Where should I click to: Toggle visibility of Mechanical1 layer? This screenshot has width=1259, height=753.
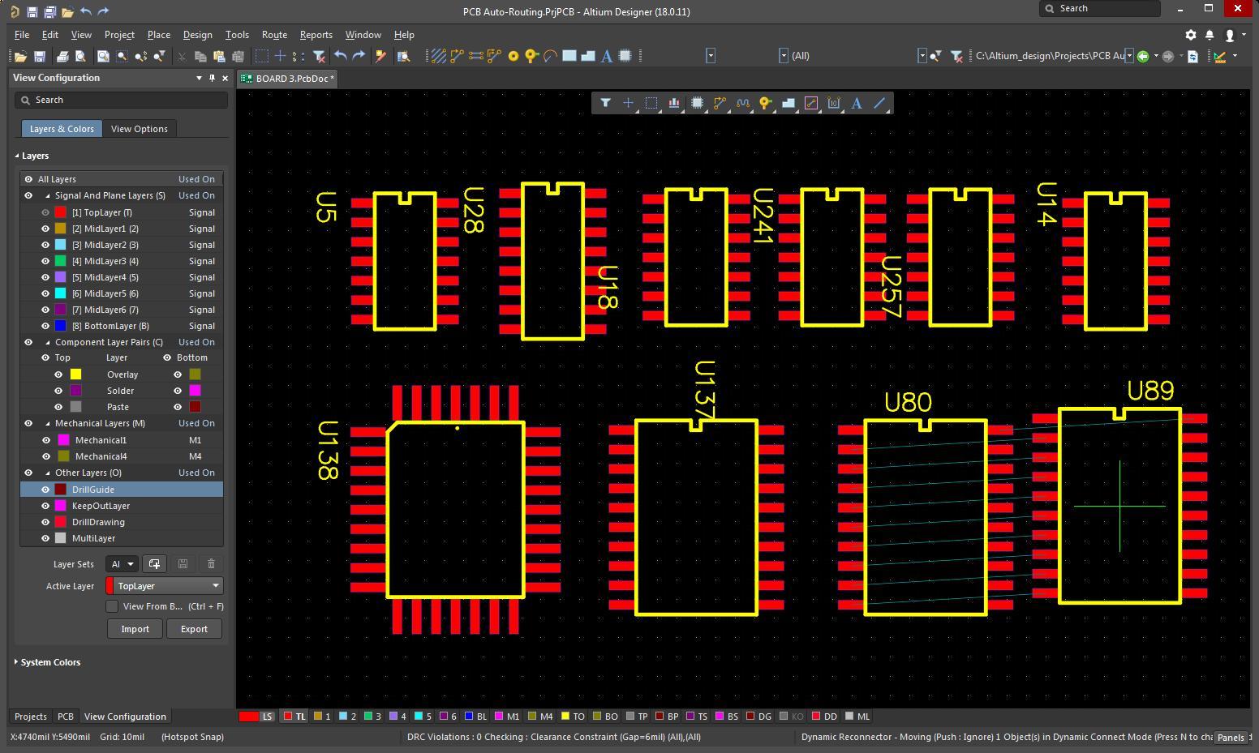click(45, 440)
